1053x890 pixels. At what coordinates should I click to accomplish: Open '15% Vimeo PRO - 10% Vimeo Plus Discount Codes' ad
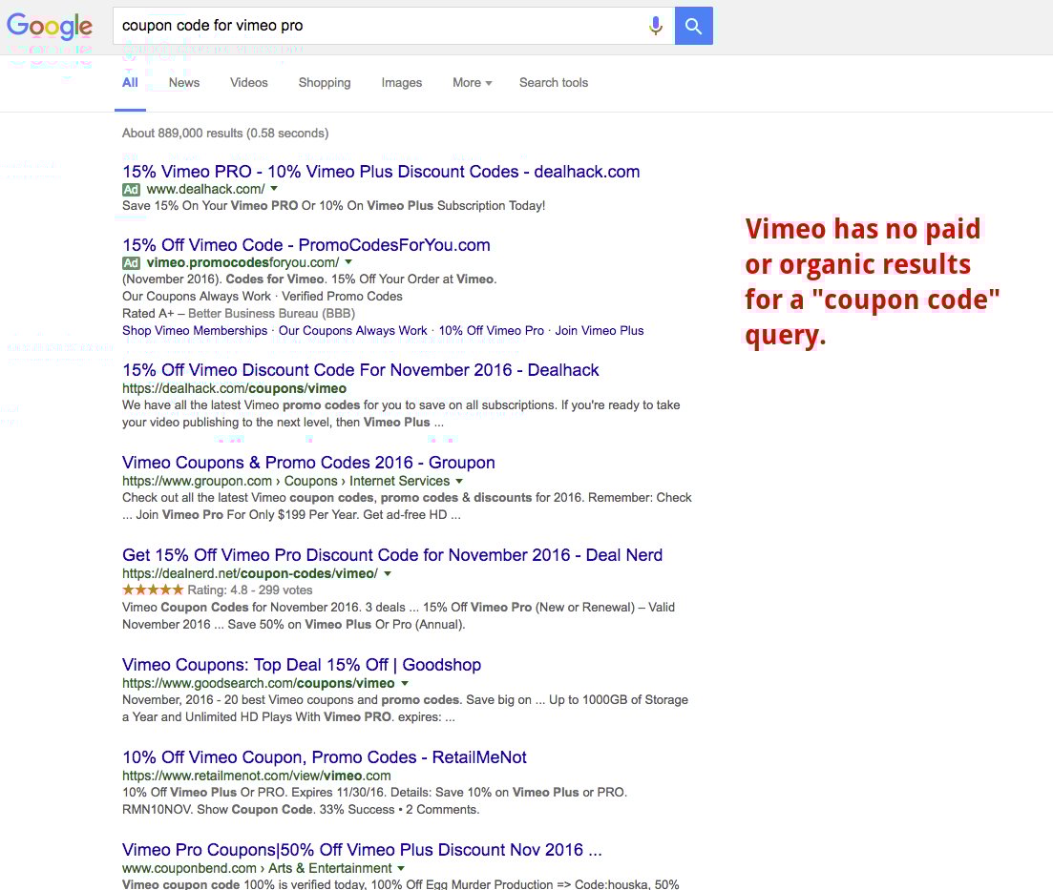click(x=381, y=172)
